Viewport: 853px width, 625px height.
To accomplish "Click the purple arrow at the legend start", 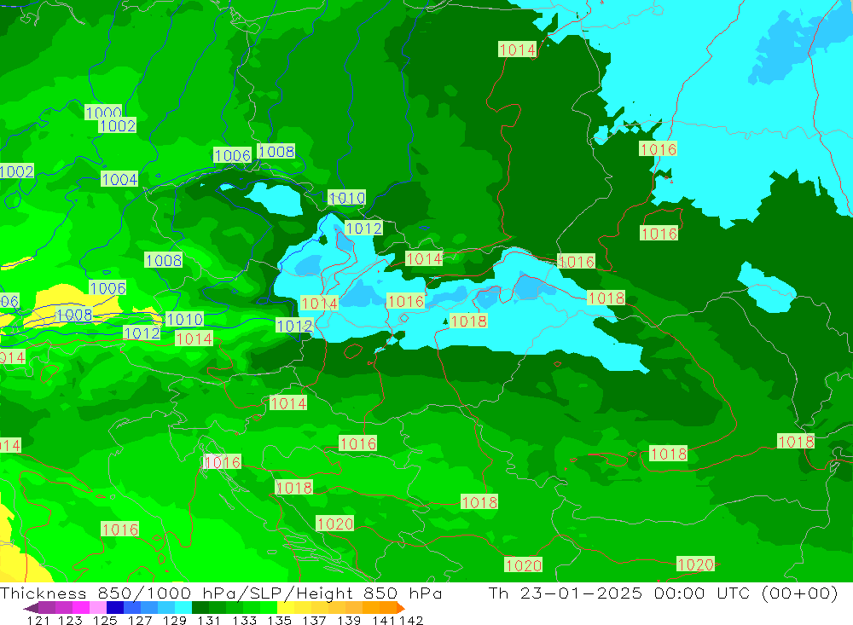I will pos(31,608).
